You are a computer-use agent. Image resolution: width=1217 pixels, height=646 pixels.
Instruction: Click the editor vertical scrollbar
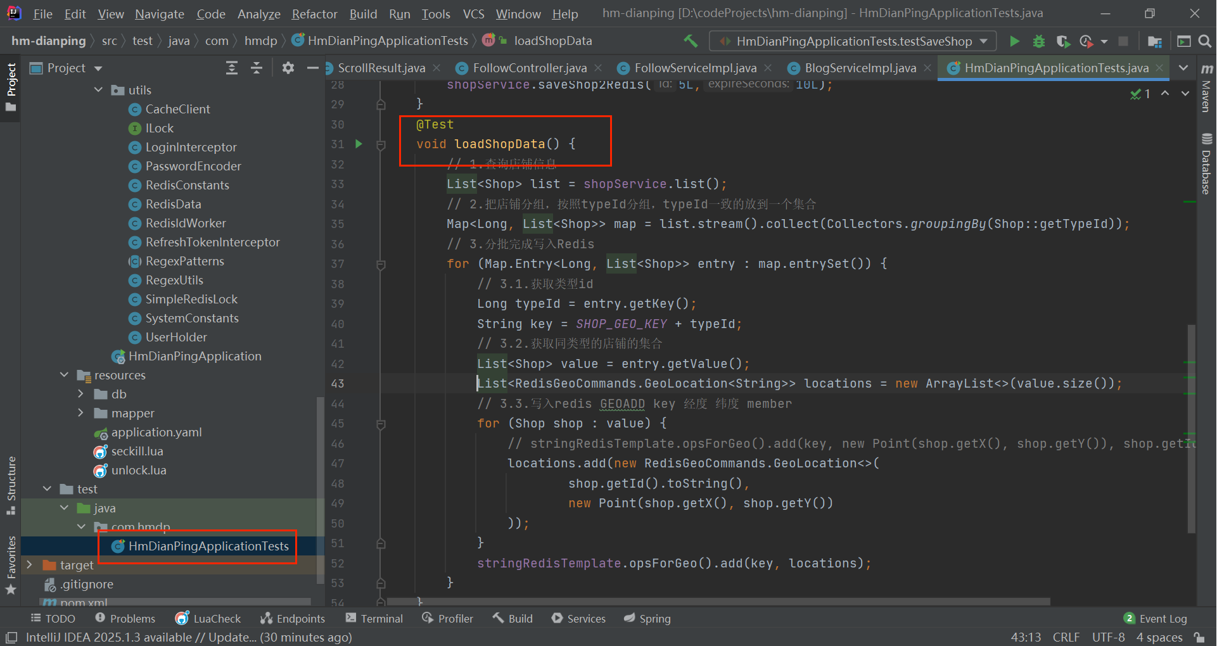tap(1192, 429)
